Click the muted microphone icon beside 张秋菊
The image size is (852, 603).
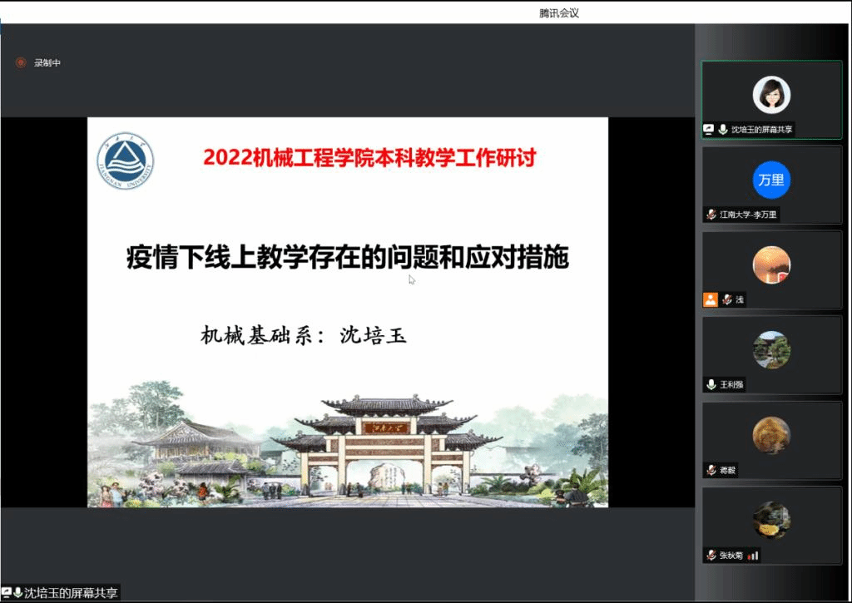pos(711,555)
